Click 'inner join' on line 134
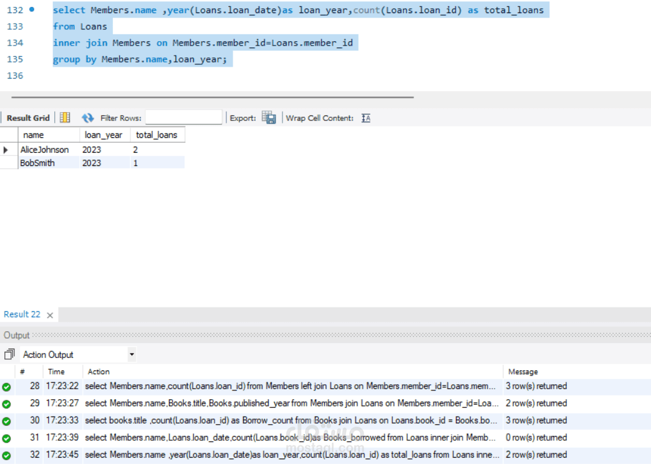 point(80,43)
